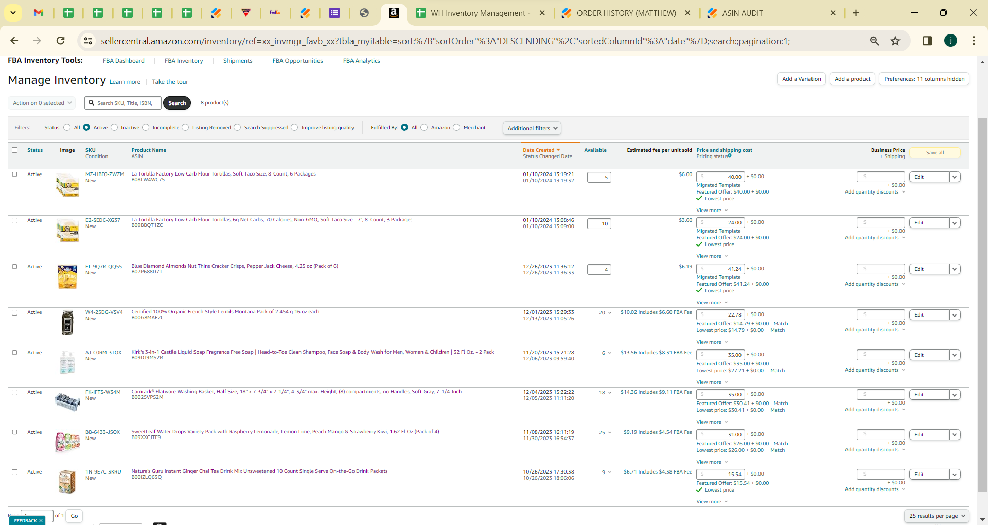Click the Date Created sort arrow
The height and width of the screenshot is (525, 988).
click(558, 150)
